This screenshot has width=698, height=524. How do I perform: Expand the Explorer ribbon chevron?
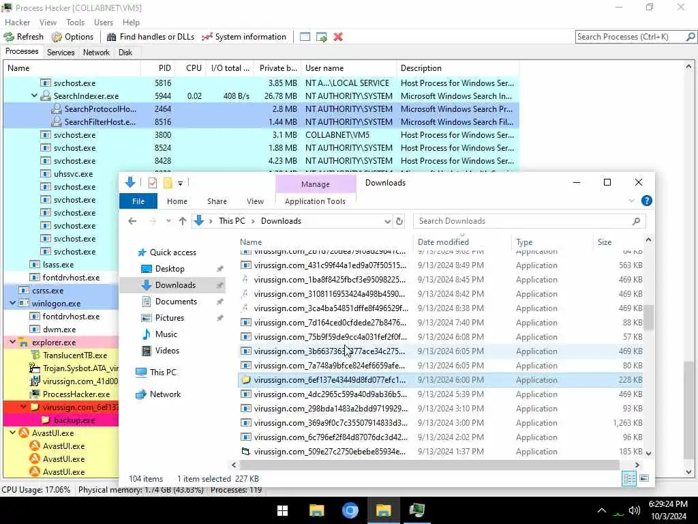click(x=631, y=201)
